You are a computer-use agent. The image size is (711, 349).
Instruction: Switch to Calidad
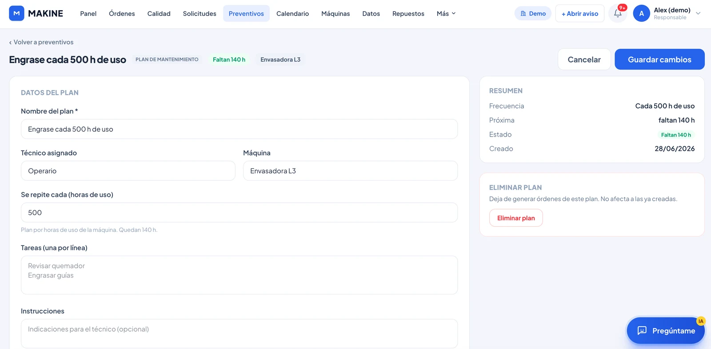tap(159, 13)
